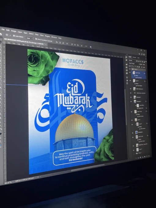This screenshot has height=208, width=156.
Task: Expand the Group 1 folder arrow
Action: (136, 154)
